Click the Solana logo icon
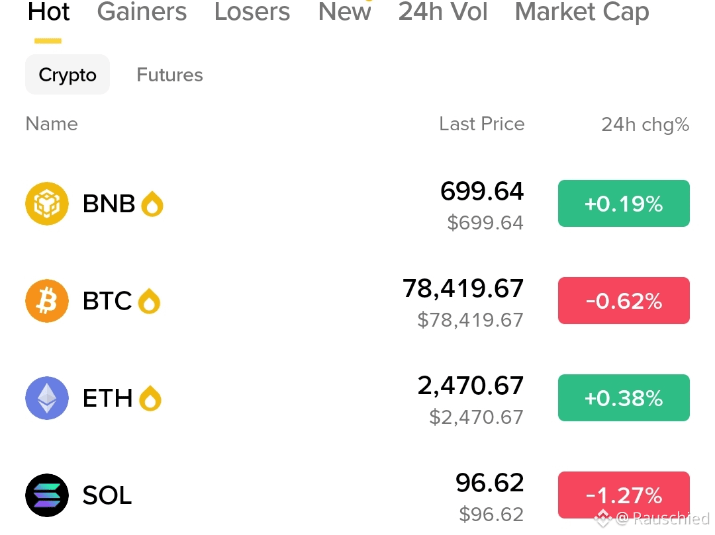715x535 pixels. point(47,495)
